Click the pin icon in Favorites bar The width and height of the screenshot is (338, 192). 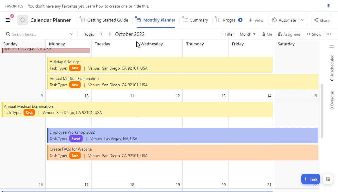point(329,6)
